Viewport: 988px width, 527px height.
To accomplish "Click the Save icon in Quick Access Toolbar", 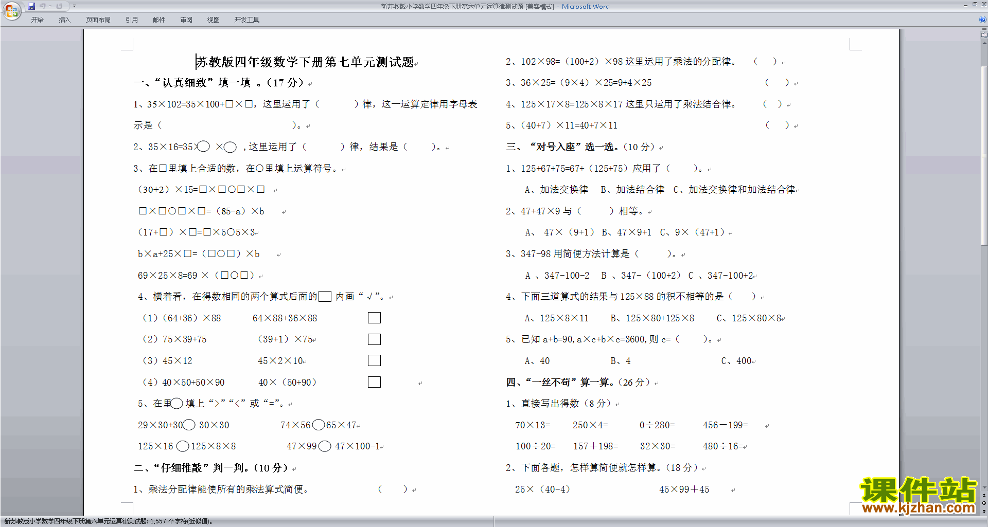I will pos(31,6).
